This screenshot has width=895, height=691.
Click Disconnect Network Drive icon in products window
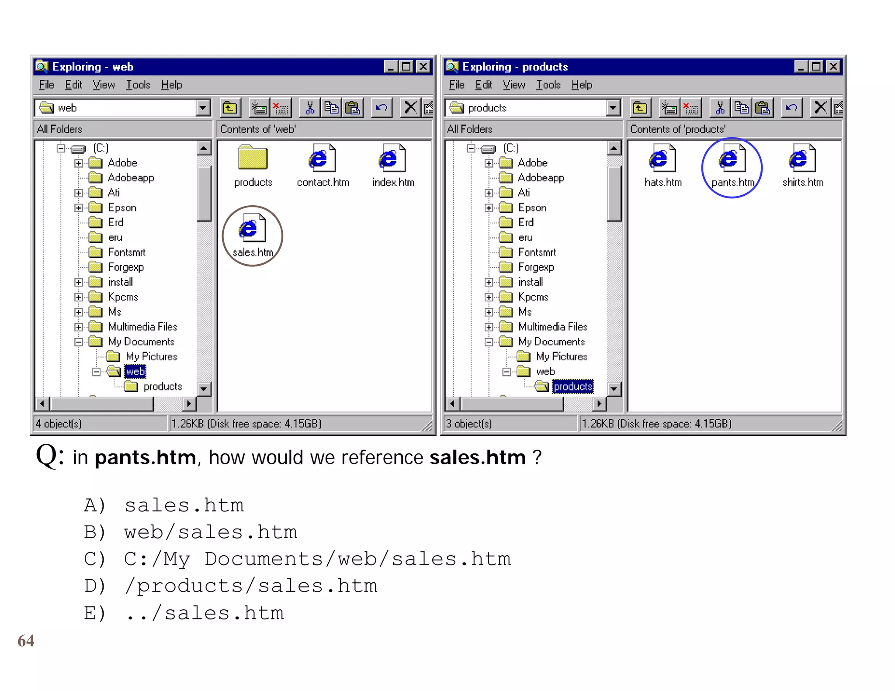(691, 107)
